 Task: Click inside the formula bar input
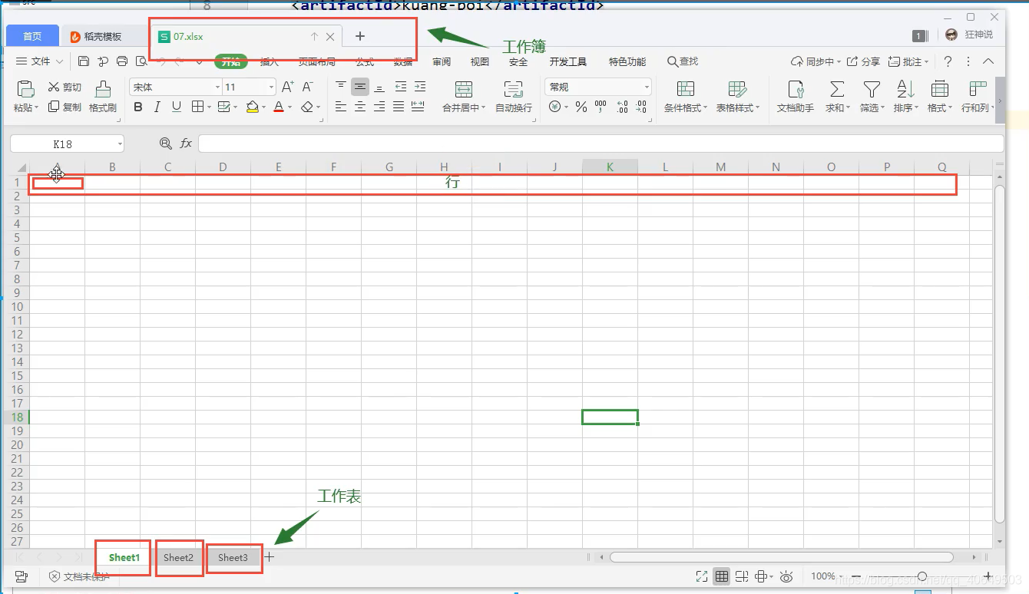[x=601, y=144]
